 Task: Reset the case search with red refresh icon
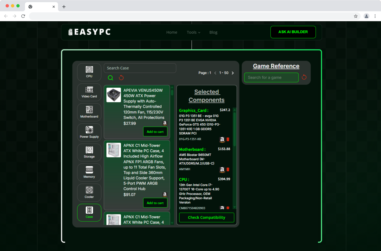coord(121,78)
